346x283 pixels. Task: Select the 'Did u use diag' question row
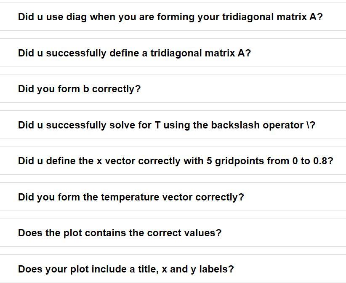pos(173,17)
